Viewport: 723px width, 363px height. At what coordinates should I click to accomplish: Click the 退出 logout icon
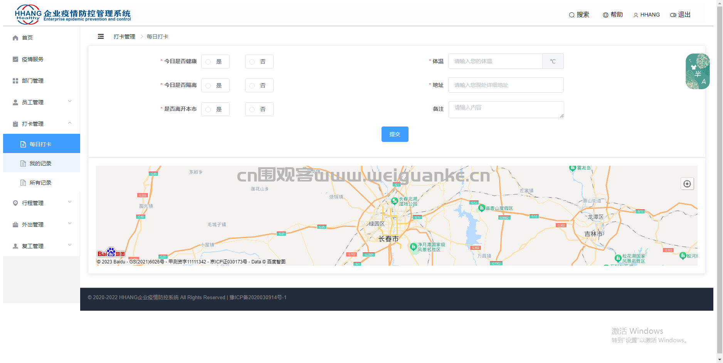coord(673,15)
